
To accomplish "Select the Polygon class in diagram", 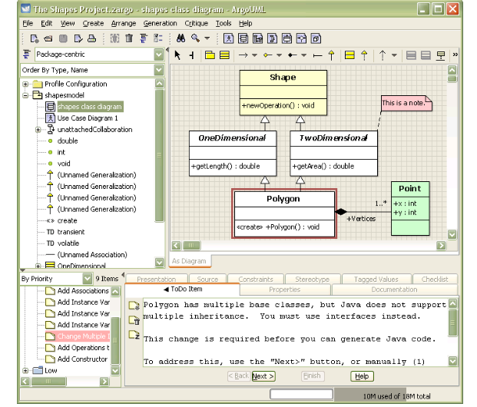I will pos(284,213).
